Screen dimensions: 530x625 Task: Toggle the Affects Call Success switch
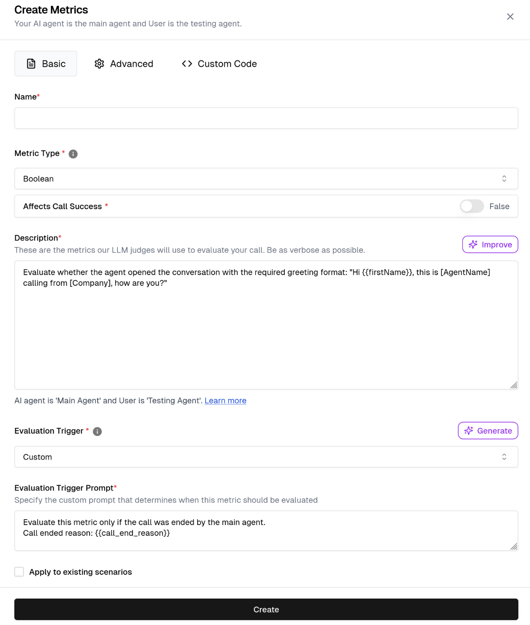pyautogui.click(x=472, y=206)
